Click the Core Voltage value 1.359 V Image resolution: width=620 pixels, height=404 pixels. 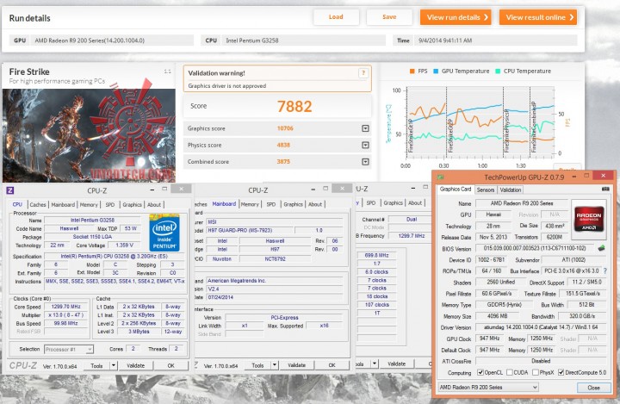(125, 246)
